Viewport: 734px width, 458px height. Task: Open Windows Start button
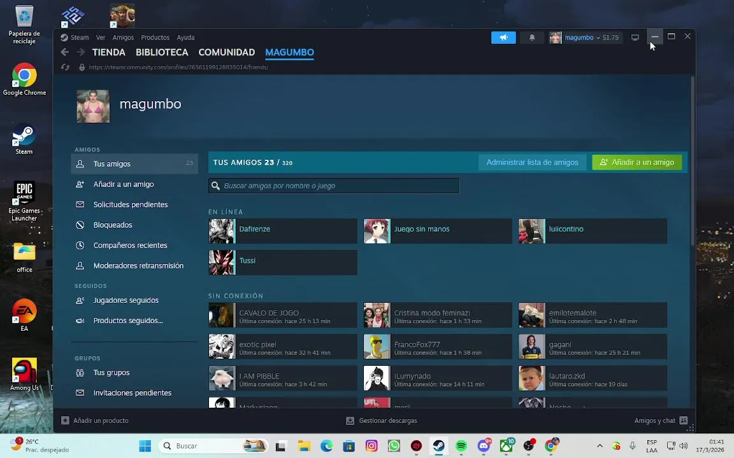point(145,446)
